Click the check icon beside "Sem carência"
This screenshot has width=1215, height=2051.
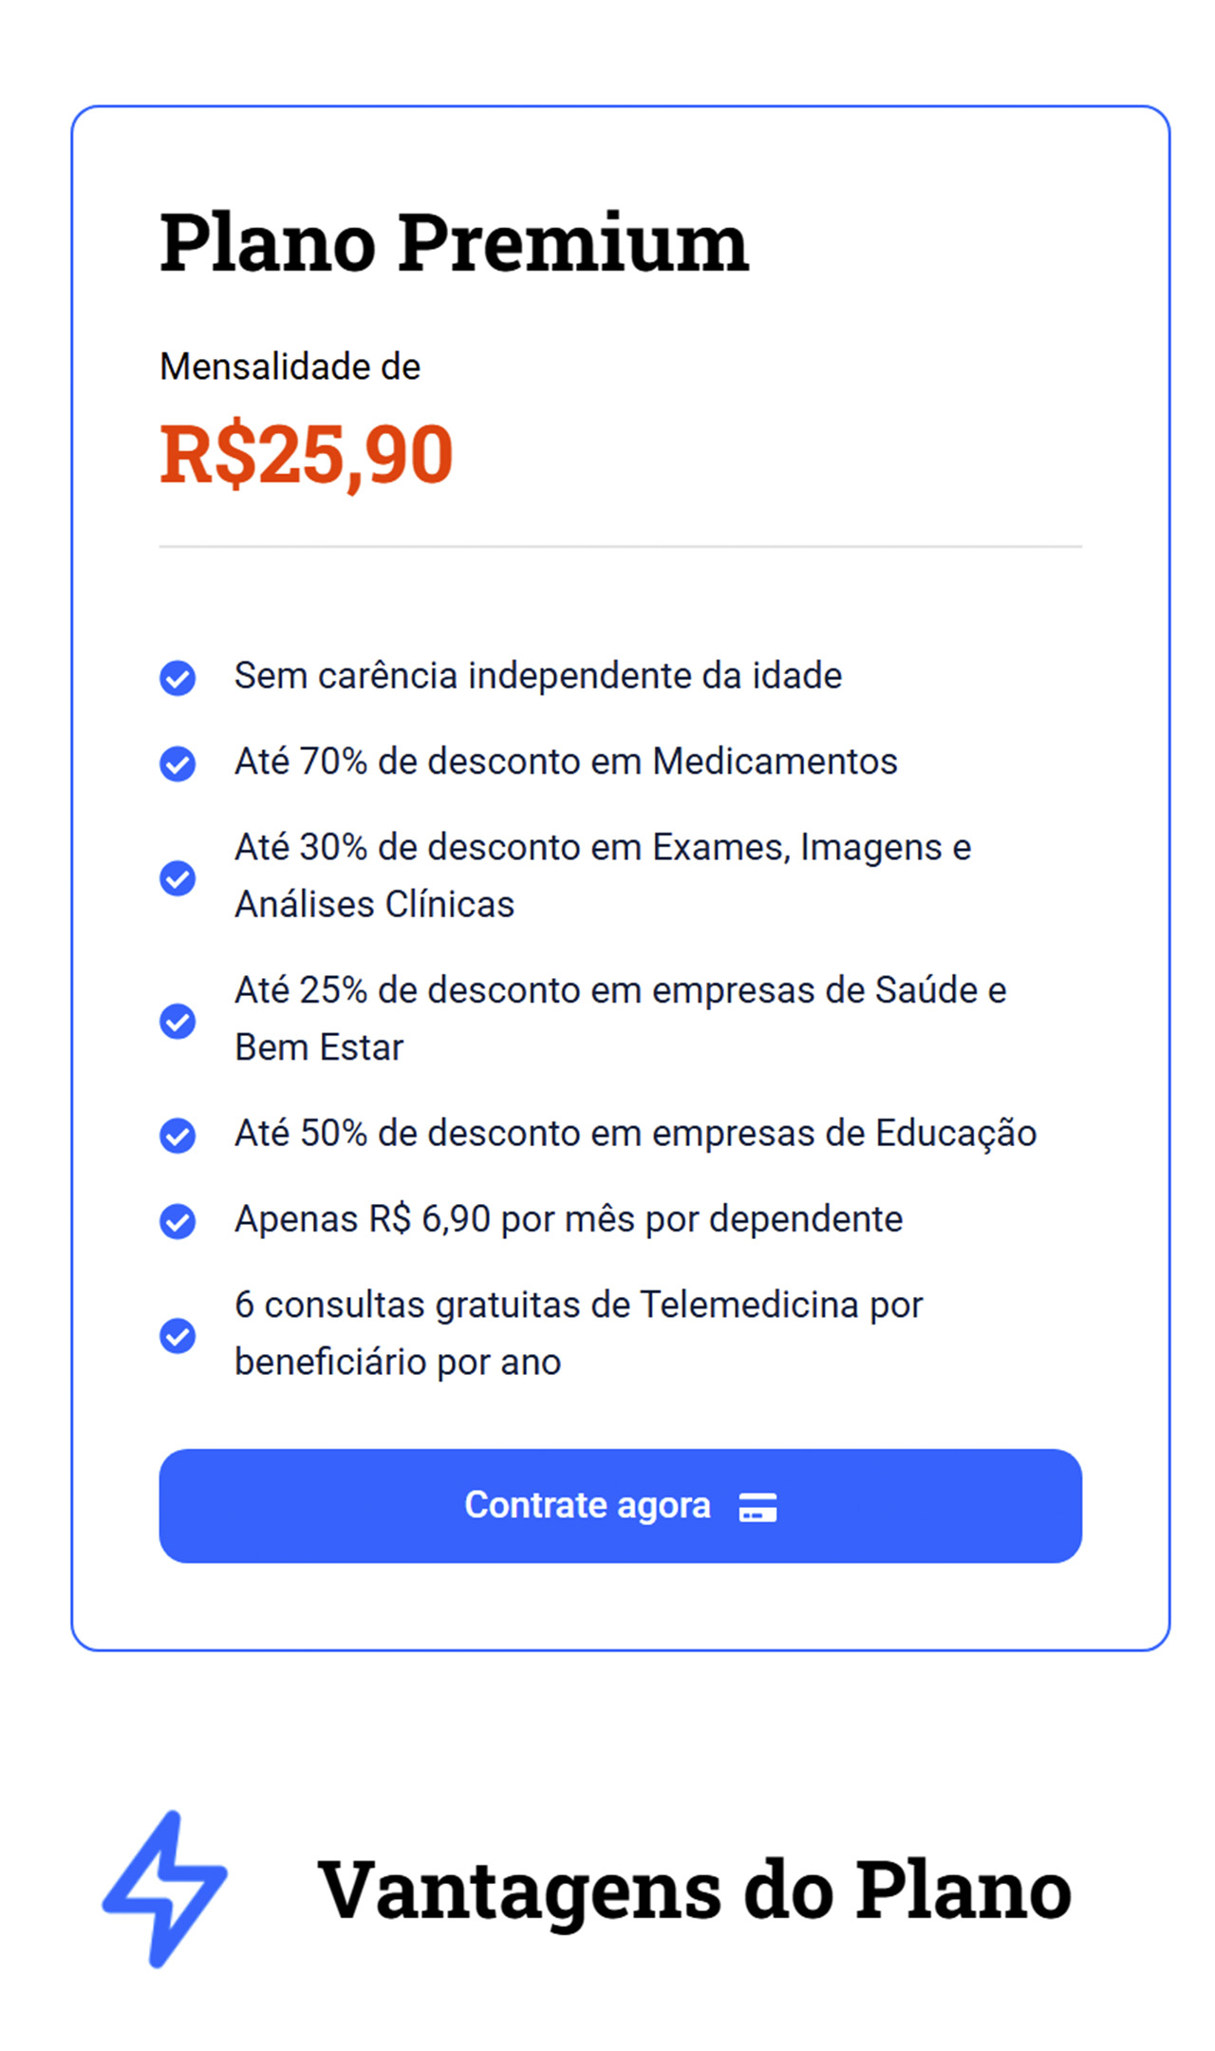[x=178, y=678]
